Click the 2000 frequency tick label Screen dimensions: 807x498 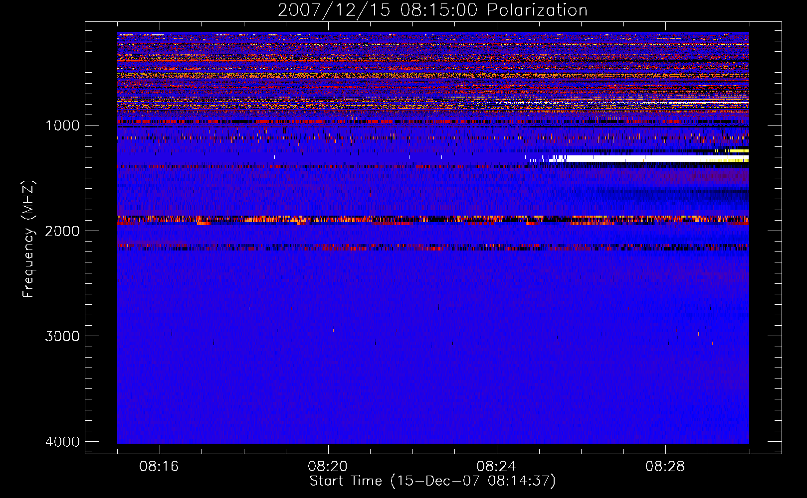tap(62, 231)
